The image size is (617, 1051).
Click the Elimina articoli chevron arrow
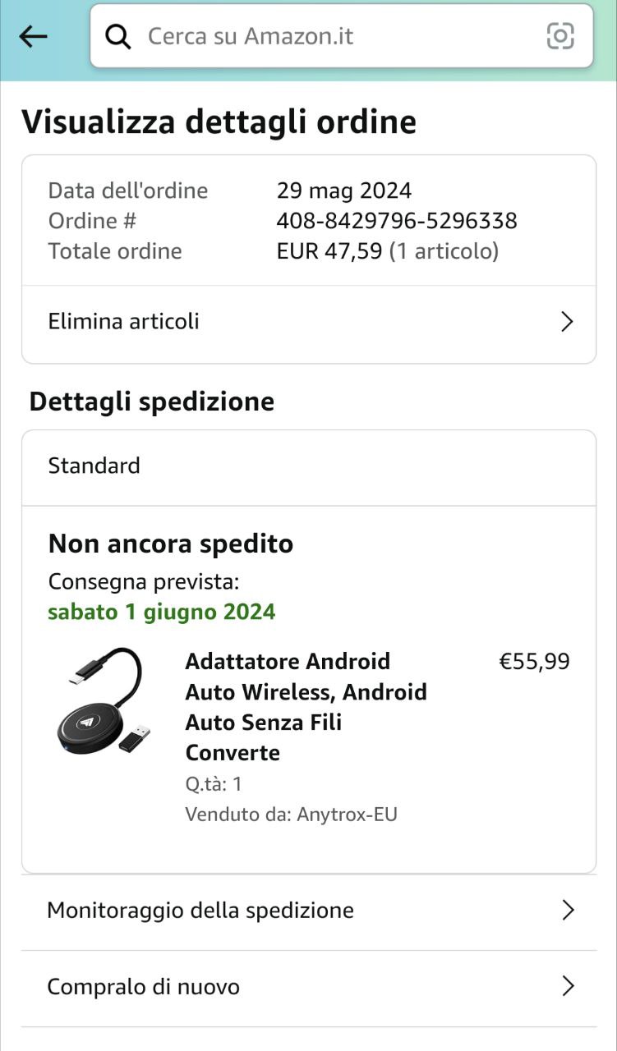566,321
